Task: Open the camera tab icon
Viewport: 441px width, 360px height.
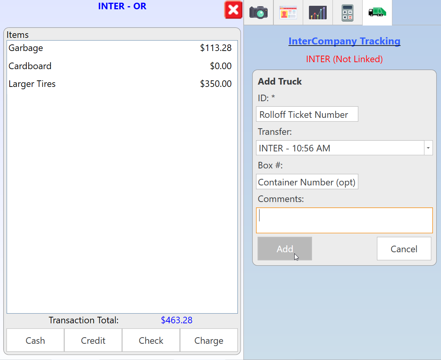Action: click(x=258, y=12)
